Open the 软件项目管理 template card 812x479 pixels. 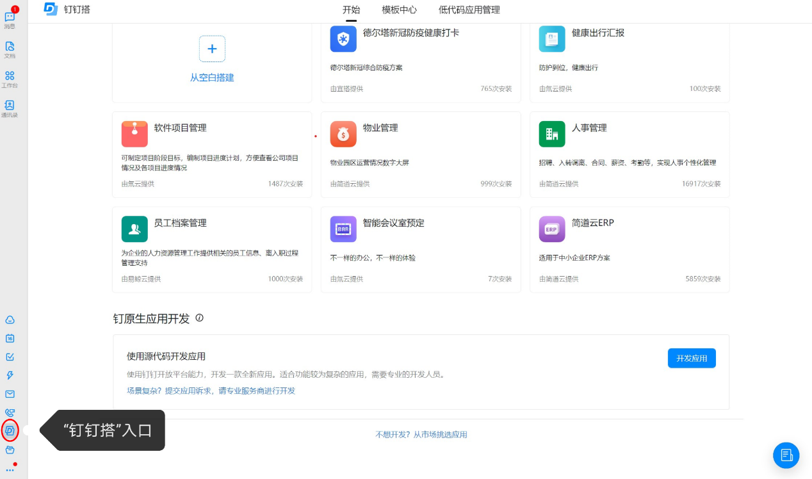click(211, 154)
